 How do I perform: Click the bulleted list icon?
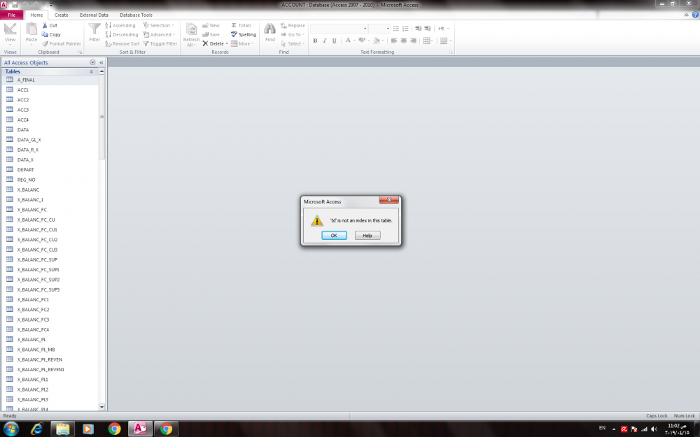396,29
